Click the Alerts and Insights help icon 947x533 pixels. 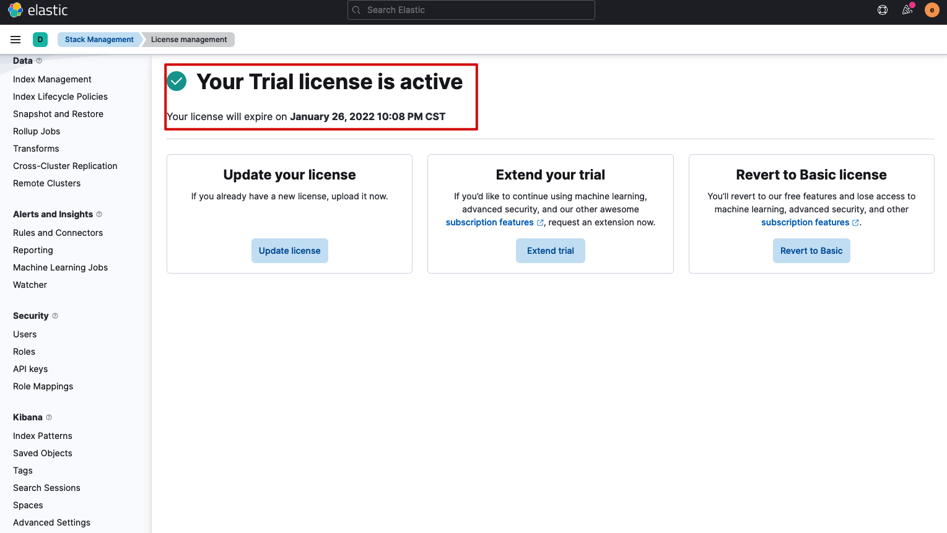(99, 214)
